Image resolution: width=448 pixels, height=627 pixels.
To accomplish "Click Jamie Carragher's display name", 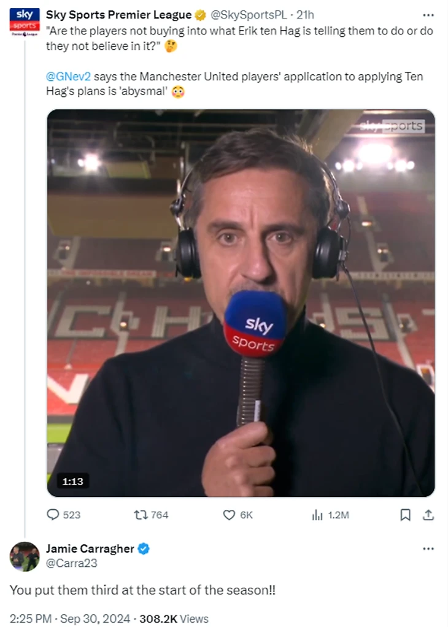I will (90, 548).
